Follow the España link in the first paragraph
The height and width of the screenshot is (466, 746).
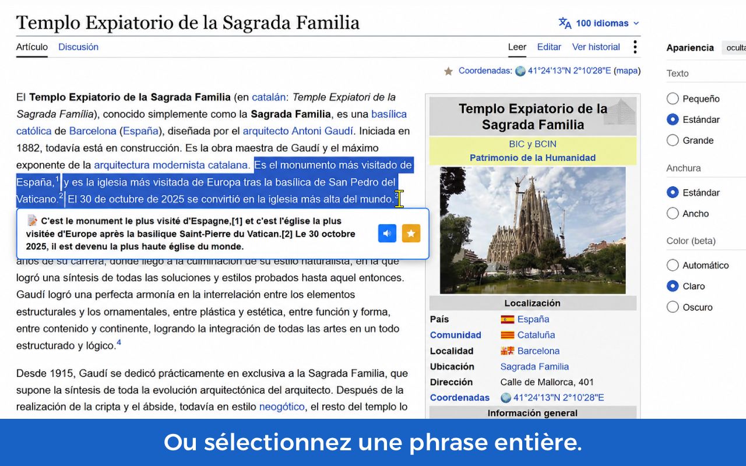click(140, 131)
